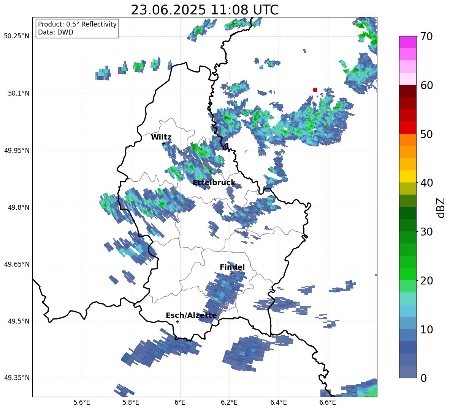Click the red station marker dot
This screenshot has width=450, height=410.
(x=315, y=90)
